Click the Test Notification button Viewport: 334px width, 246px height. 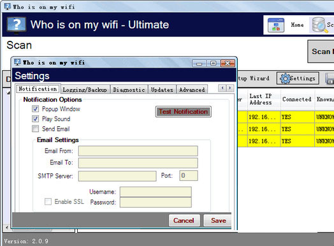[x=184, y=112]
